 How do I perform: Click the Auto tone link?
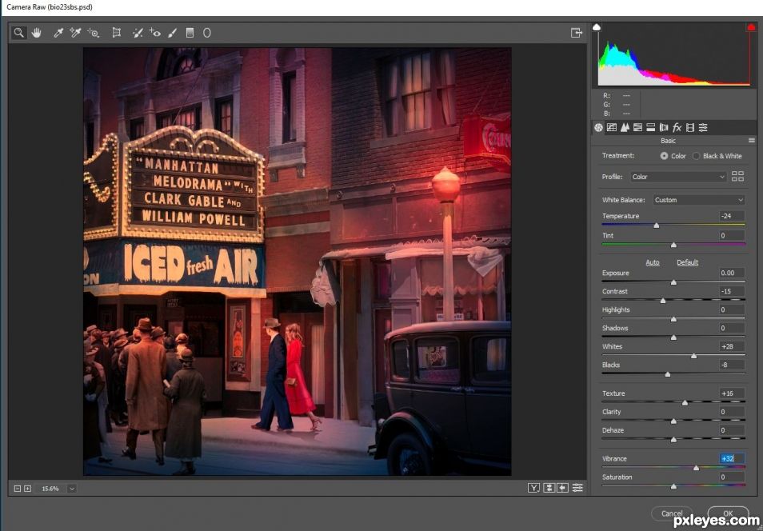653,262
